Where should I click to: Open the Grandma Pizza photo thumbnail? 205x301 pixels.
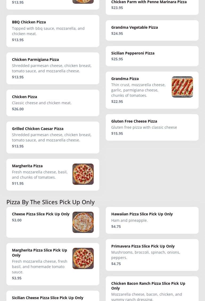tap(182, 87)
